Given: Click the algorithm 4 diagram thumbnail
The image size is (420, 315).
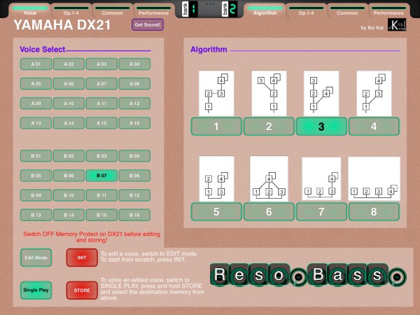Looking at the screenshot, I should coord(374,93).
